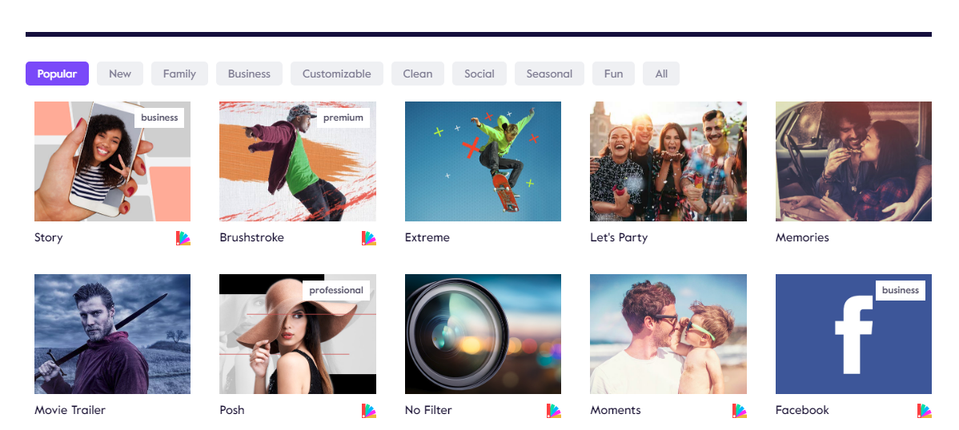This screenshot has width=959, height=430.
Task: Switch to the New filter tab
Action: click(120, 74)
